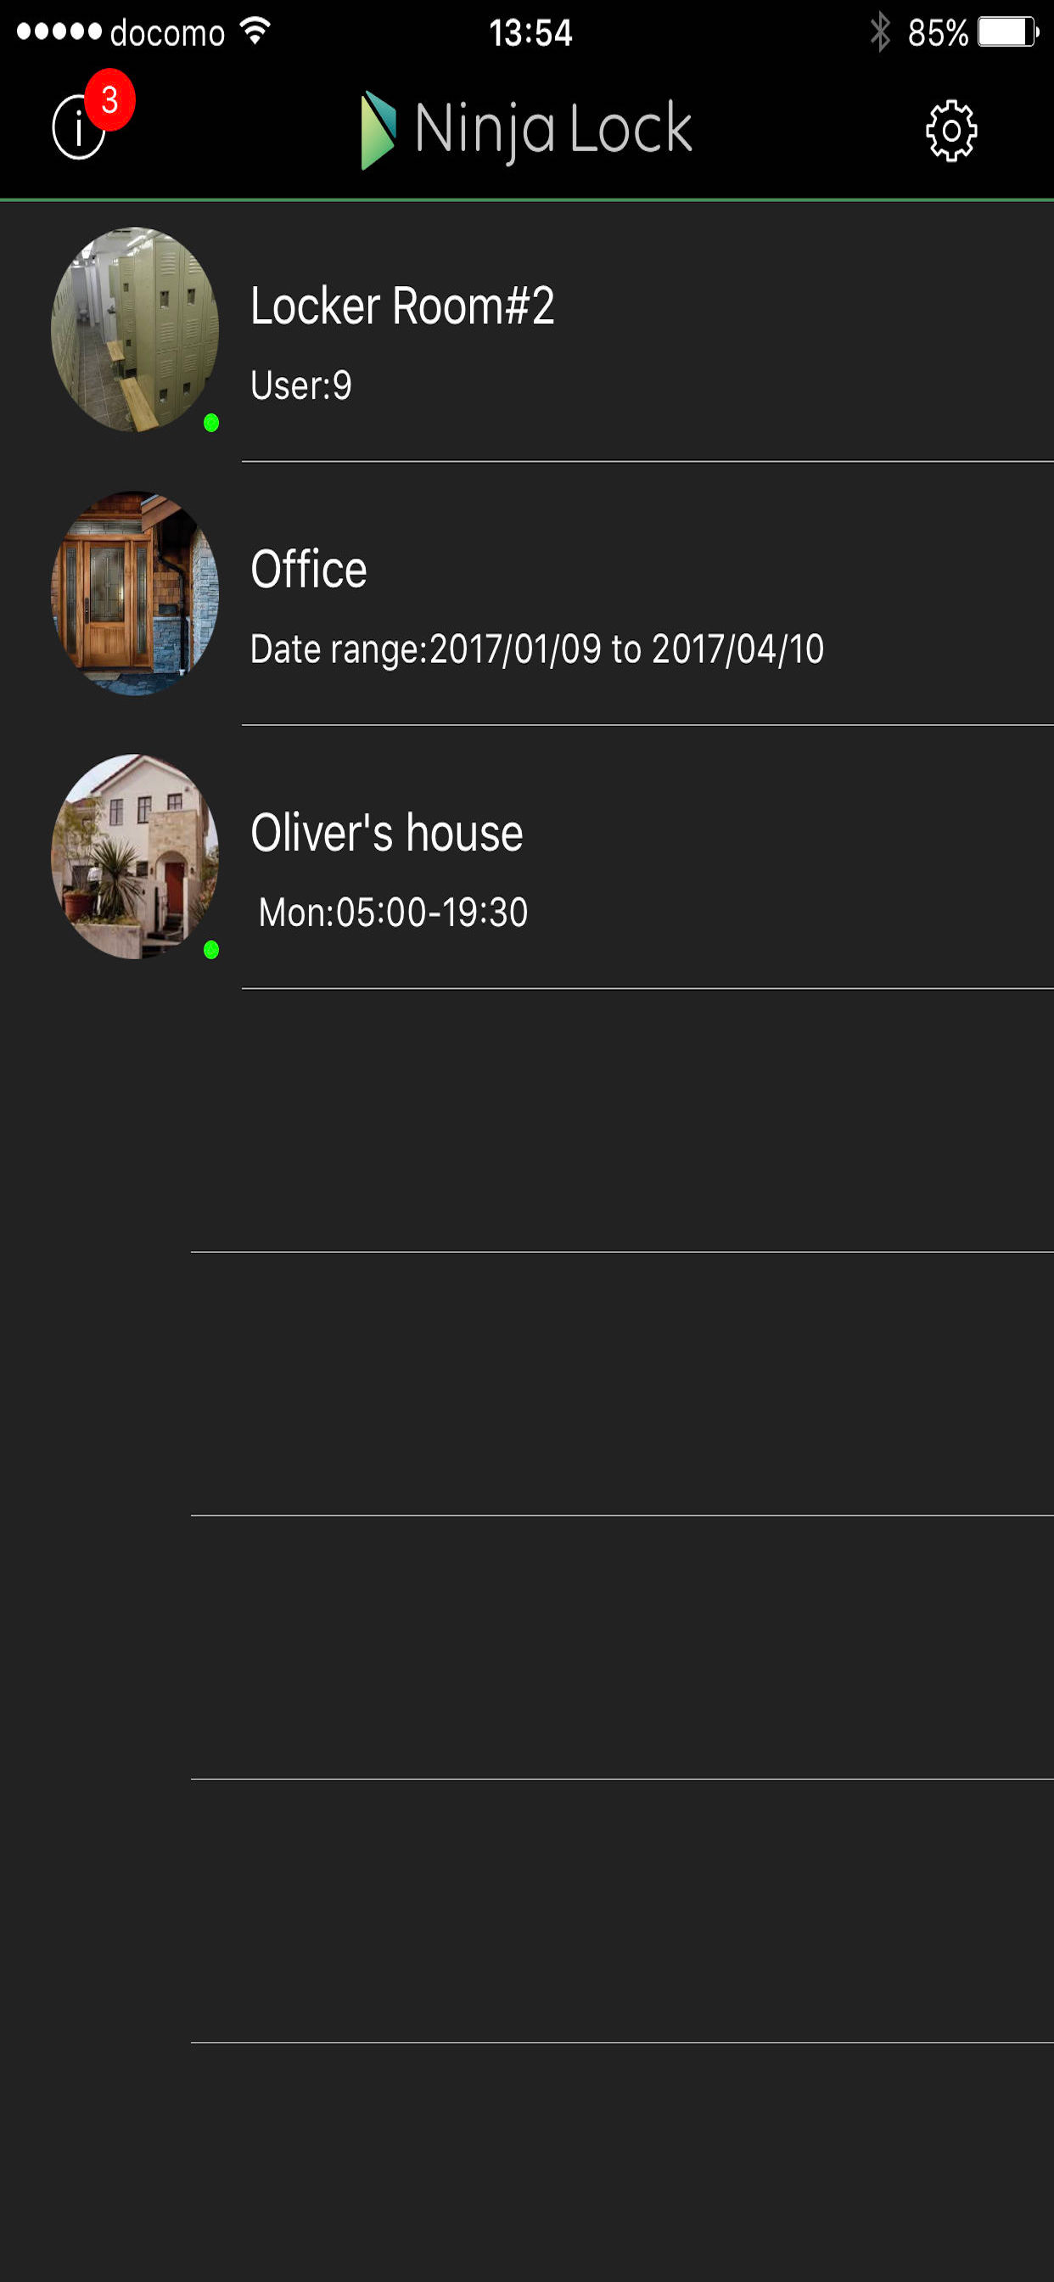Select the Oliver's house entry
Screen dimensions: 1054x2282
point(527,857)
